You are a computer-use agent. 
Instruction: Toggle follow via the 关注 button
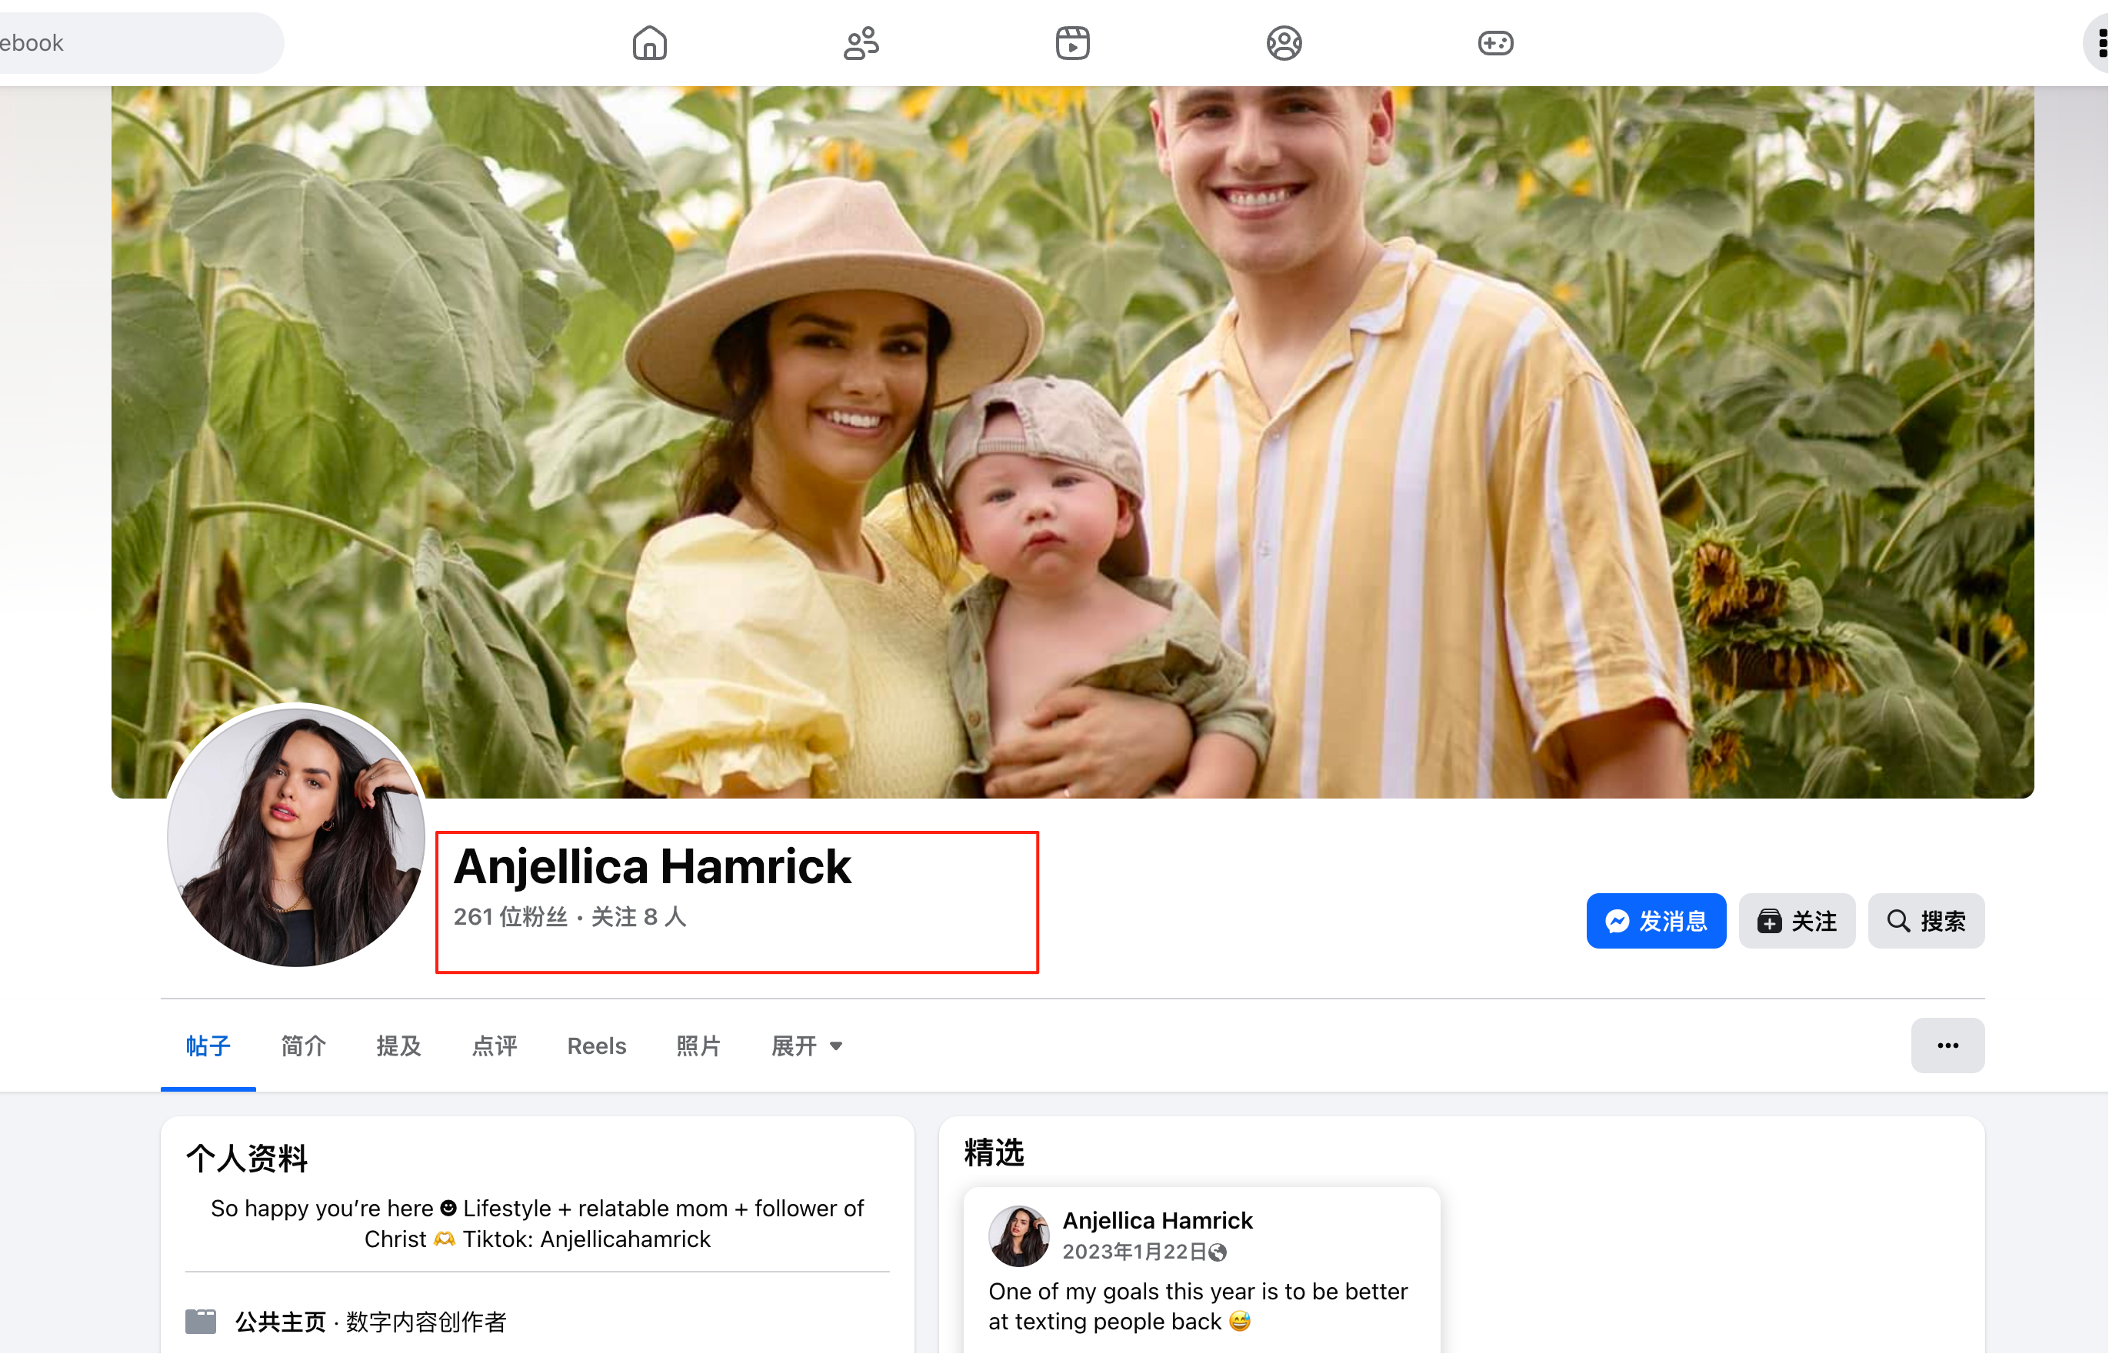[1797, 921]
